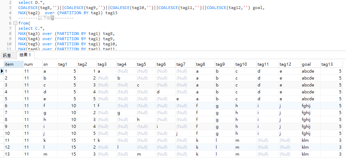Click the current-row arrow indicator beside item 1
This screenshot has height=158, width=347.
[2, 71]
